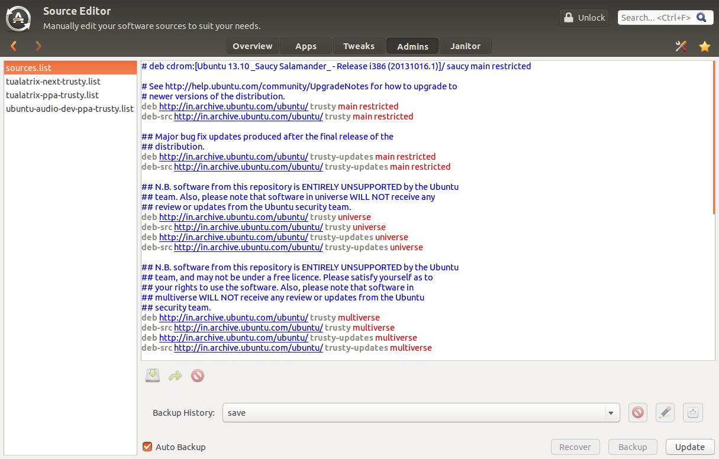Open the Tweaks tab
This screenshot has width=719, height=459.
[x=359, y=46]
